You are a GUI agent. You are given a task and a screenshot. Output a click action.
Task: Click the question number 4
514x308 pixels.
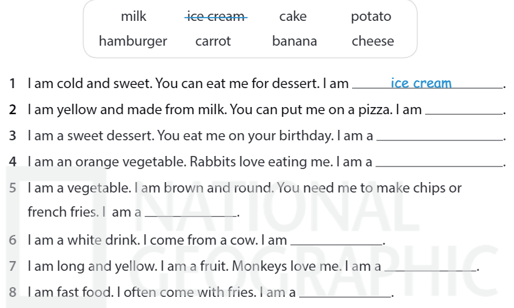click(12, 162)
